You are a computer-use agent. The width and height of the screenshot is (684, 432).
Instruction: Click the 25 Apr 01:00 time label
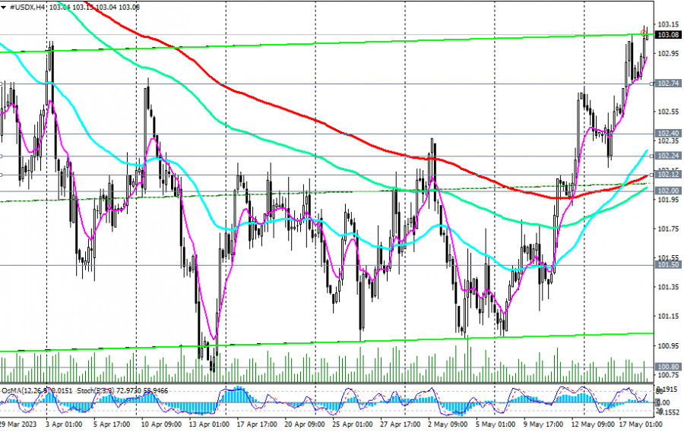352,424
